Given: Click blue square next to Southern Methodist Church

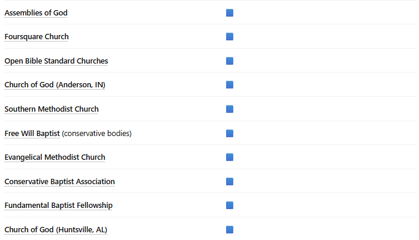Looking at the screenshot, I should (230, 109).
